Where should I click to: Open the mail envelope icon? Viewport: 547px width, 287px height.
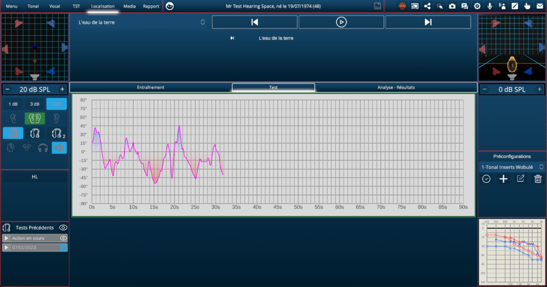tap(540, 6)
